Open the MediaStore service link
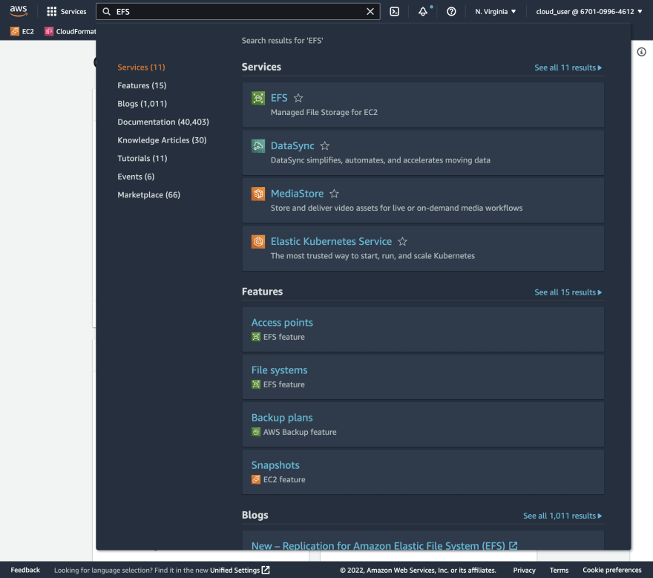 point(297,194)
